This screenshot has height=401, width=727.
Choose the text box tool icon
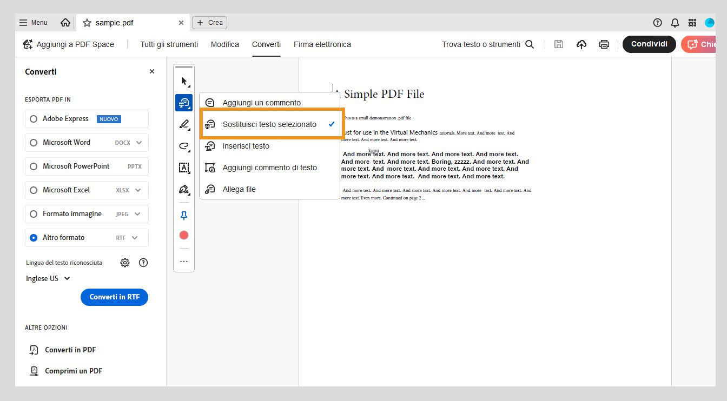[184, 168]
